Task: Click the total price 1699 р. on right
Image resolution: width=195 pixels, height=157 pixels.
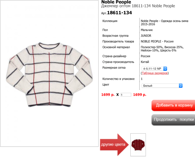Action: click(140, 95)
